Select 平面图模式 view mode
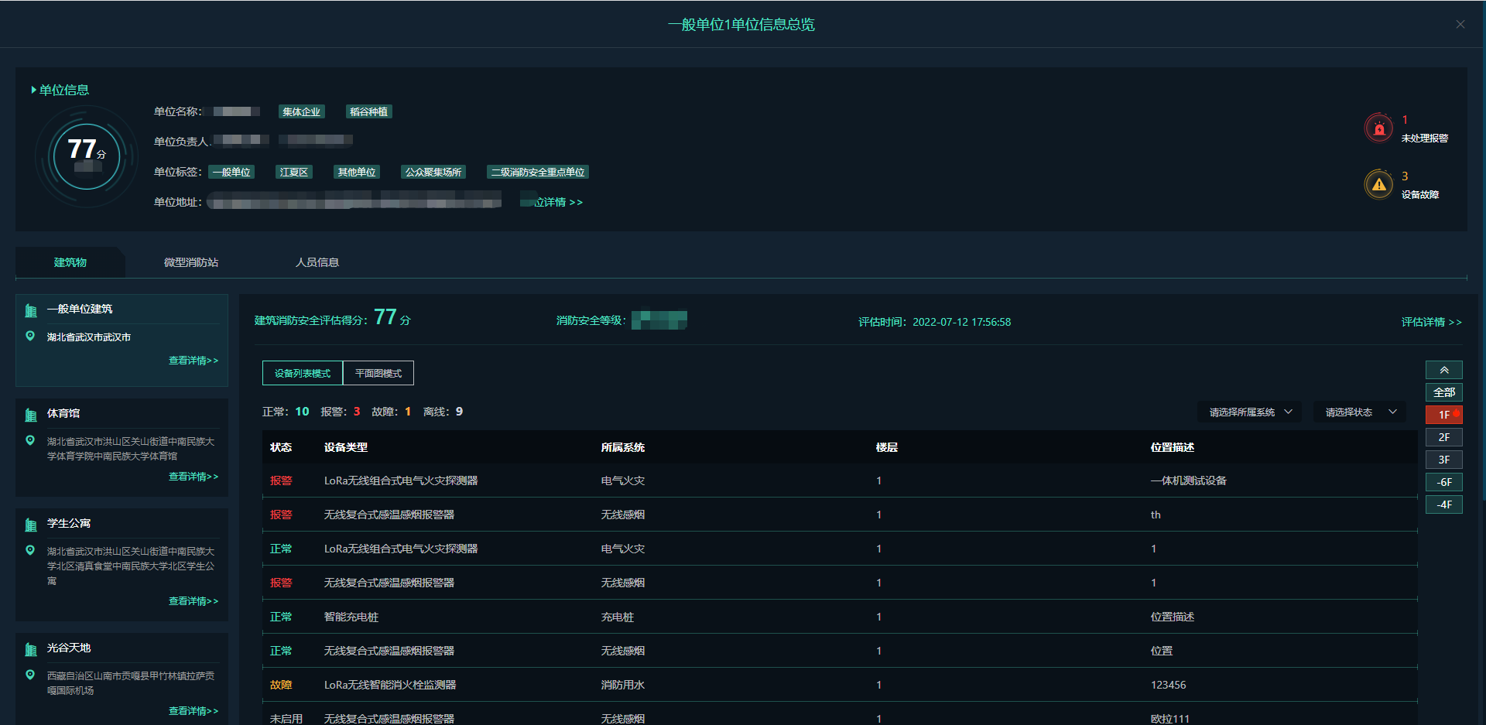This screenshot has width=1486, height=725. (378, 373)
